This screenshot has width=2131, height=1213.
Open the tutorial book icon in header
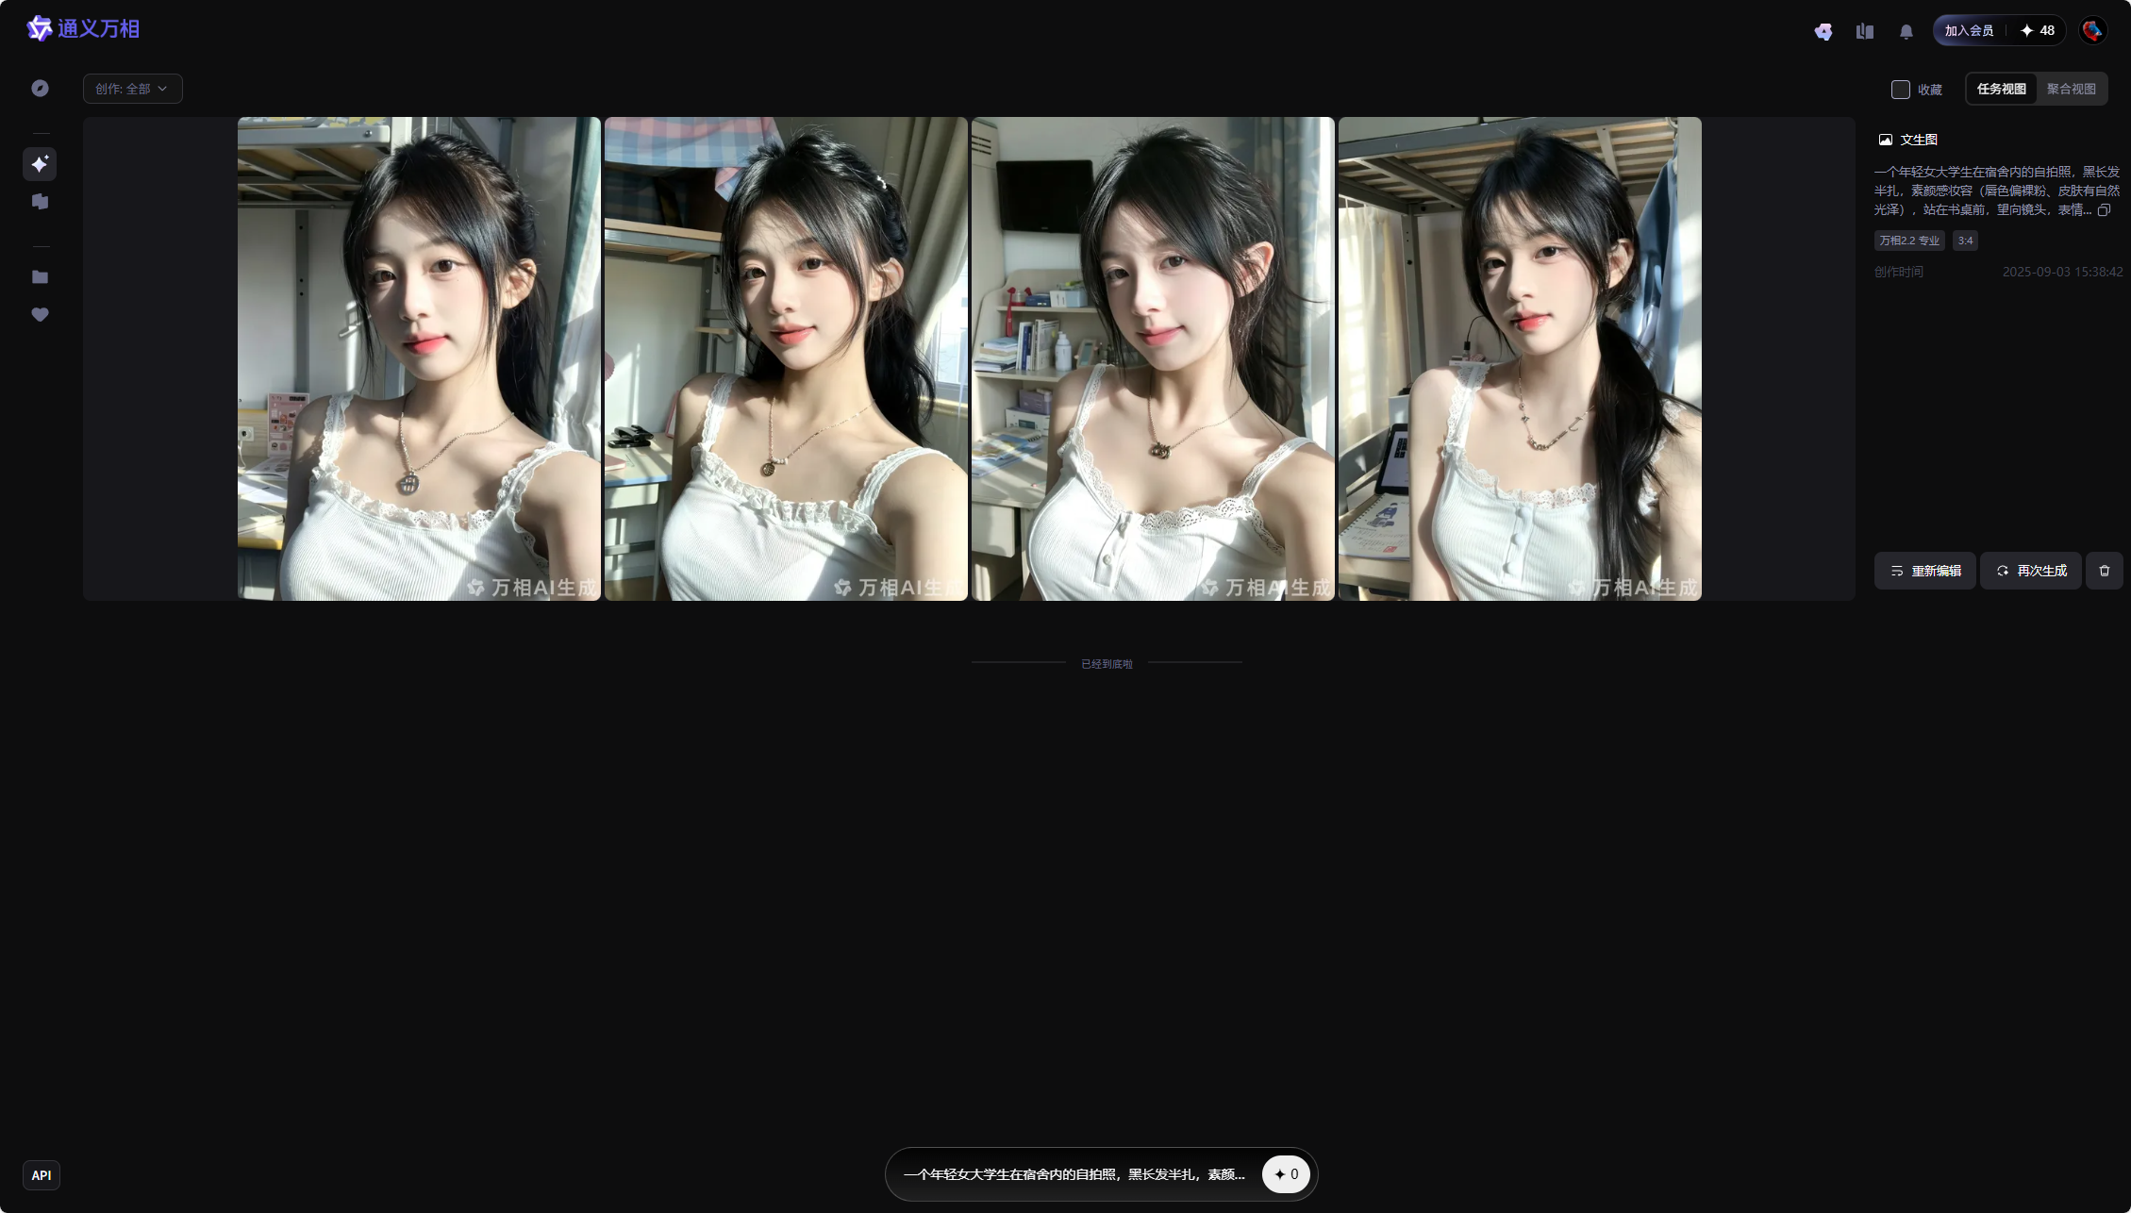(1864, 31)
